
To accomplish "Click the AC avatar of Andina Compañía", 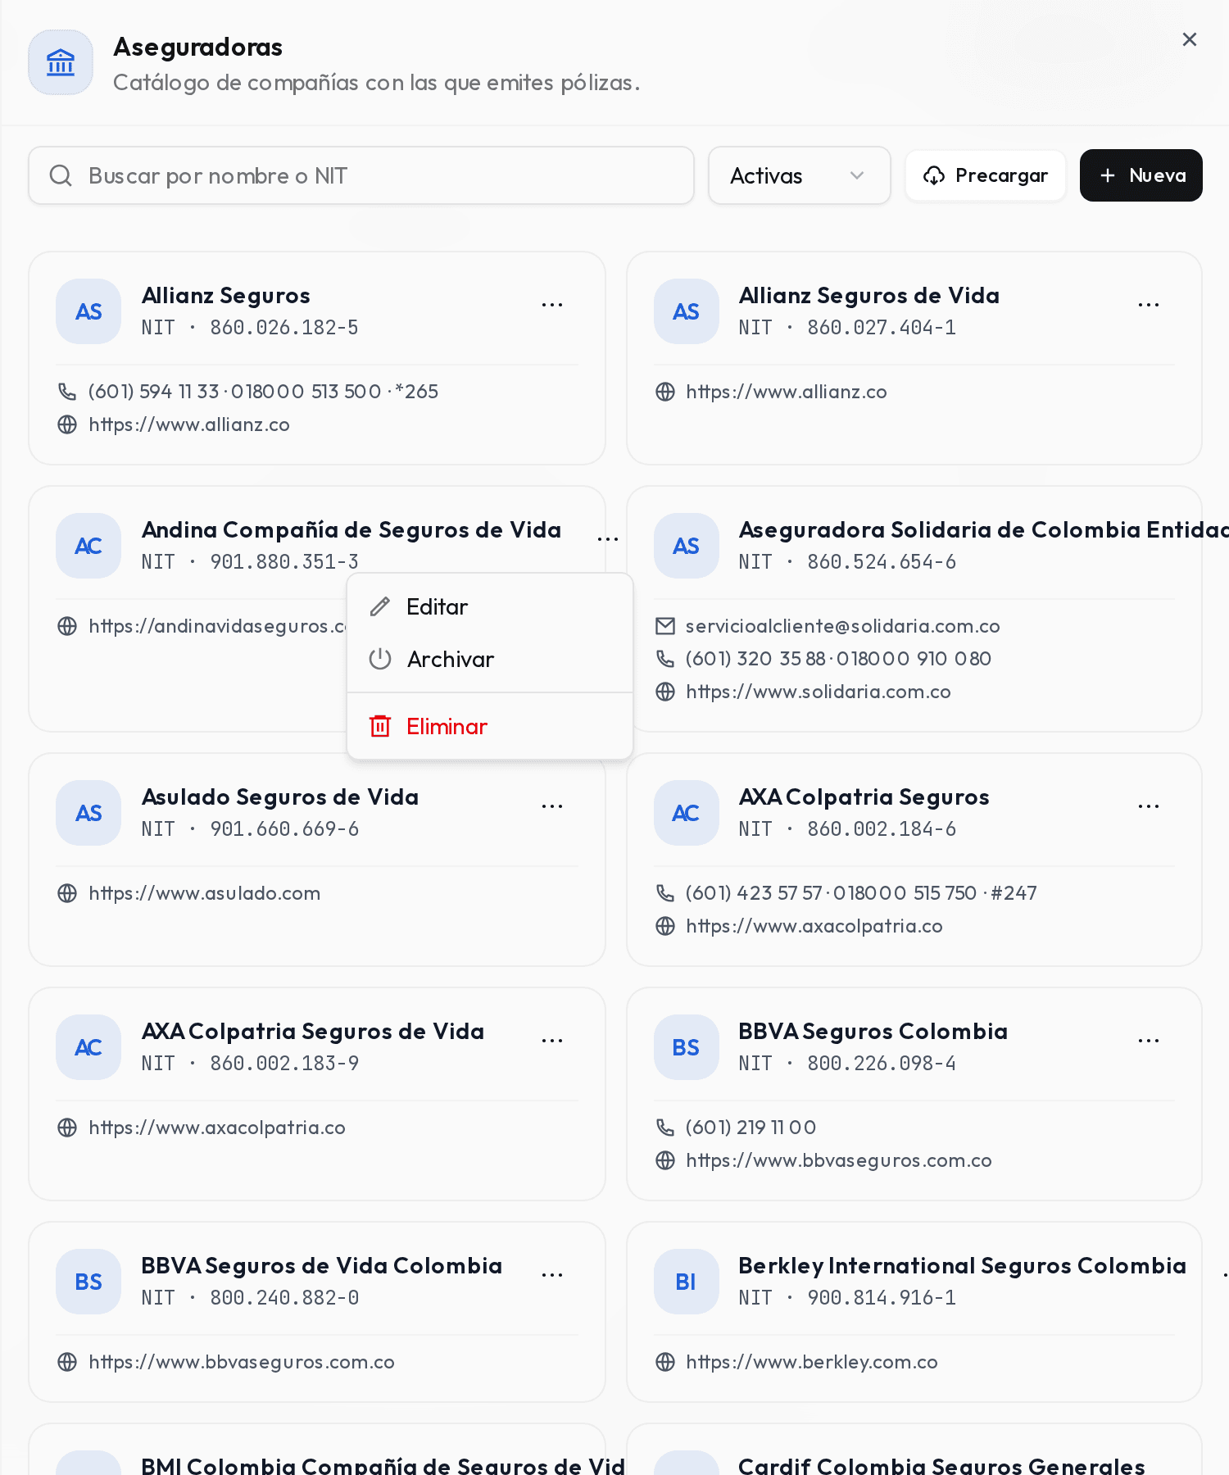I will 88,546.
